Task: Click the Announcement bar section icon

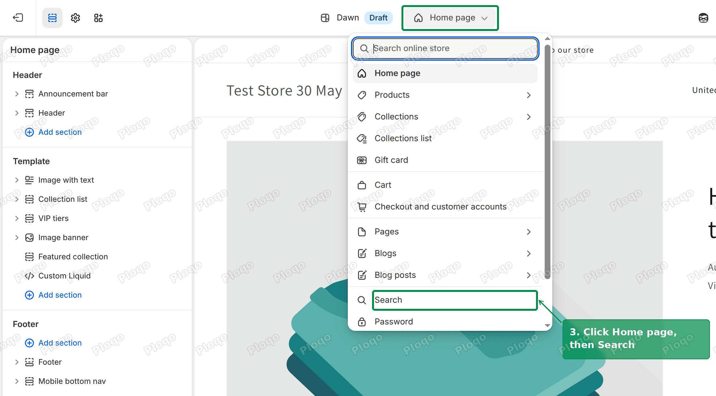Action: [29, 94]
